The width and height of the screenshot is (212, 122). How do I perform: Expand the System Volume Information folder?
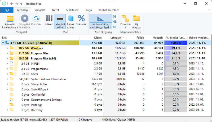[x=7, y=79]
